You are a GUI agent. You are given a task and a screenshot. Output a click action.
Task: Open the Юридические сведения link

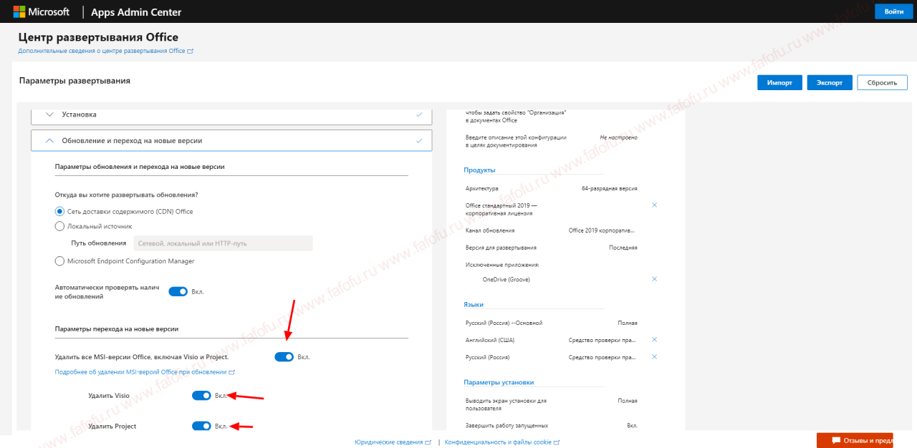(393, 442)
